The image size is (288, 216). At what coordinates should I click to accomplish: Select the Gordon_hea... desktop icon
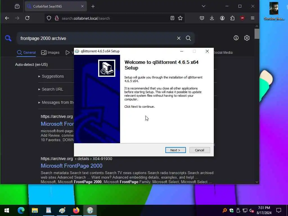point(274,11)
